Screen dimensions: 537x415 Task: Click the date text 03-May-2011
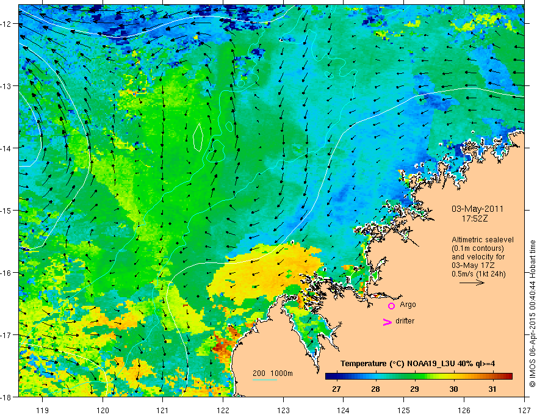[x=477, y=209]
